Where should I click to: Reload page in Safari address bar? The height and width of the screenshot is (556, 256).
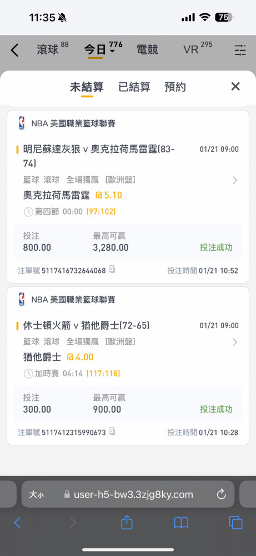[x=222, y=494]
